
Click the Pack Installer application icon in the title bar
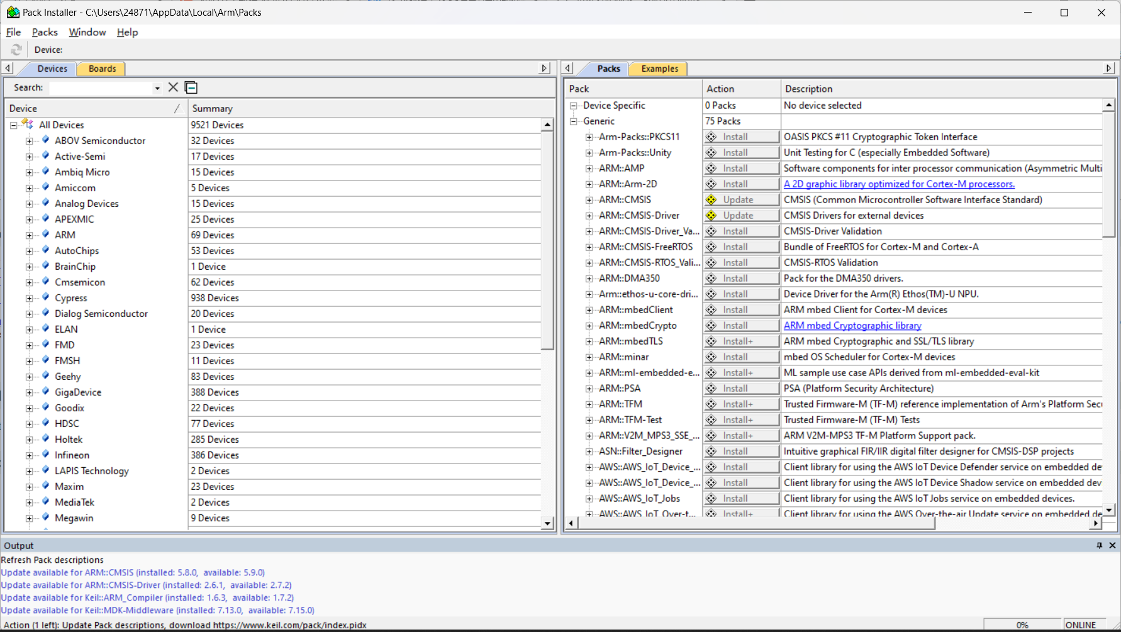coord(13,12)
